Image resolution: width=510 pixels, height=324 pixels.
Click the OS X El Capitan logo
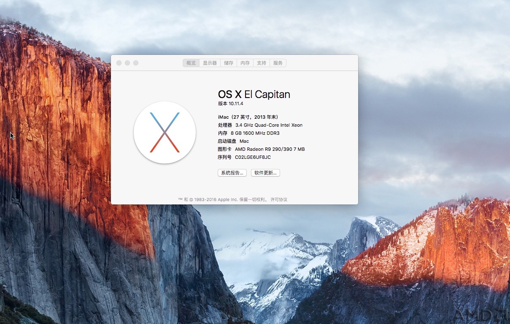(x=165, y=133)
